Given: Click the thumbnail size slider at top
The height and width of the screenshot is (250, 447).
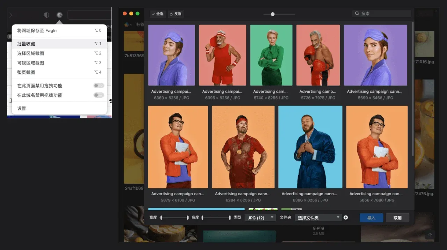Looking at the screenshot, I should click(273, 14).
